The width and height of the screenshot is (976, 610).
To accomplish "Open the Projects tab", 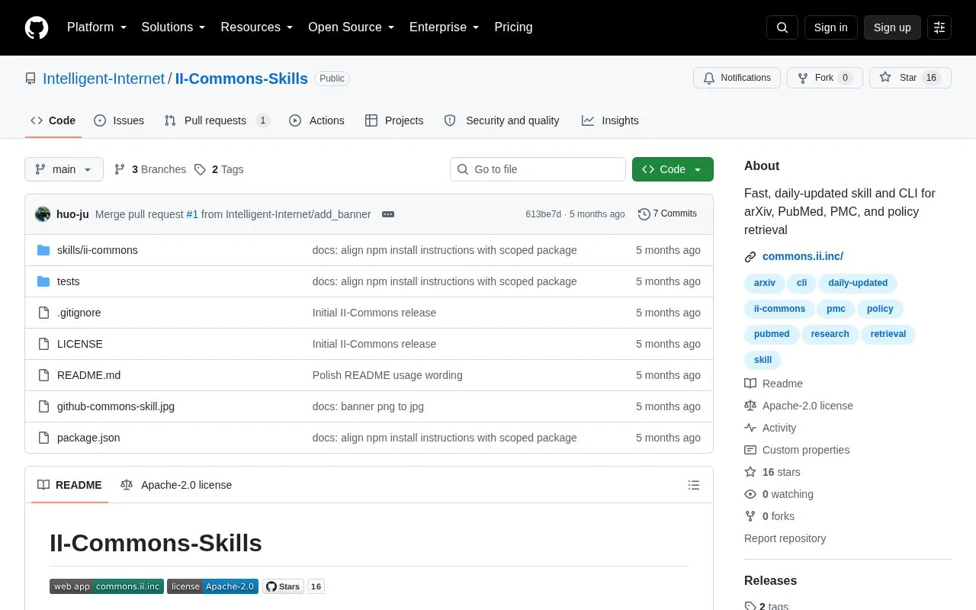I will click(x=394, y=120).
